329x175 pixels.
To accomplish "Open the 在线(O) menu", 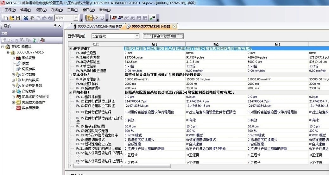I will point(57,10).
